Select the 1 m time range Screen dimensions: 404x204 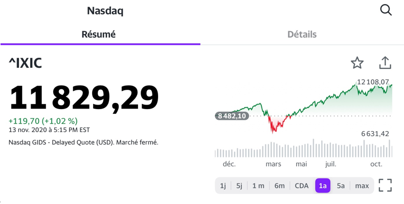258,186
